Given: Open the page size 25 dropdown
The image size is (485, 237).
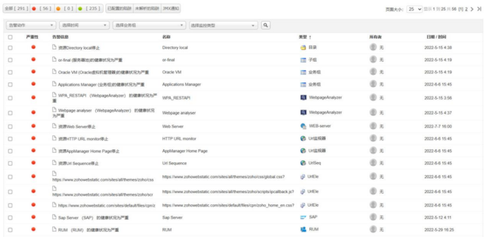Looking at the screenshot, I should (x=415, y=9).
